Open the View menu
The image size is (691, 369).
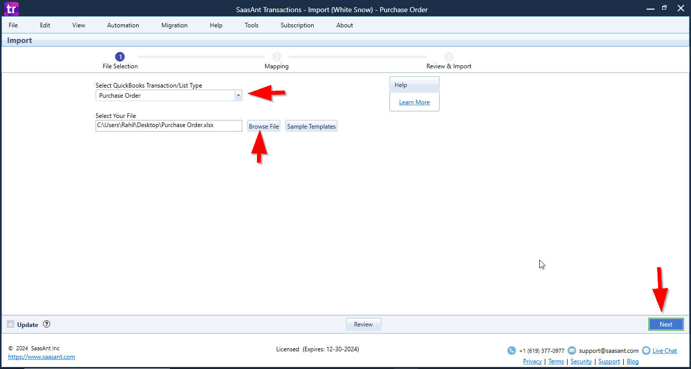coord(79,25)
